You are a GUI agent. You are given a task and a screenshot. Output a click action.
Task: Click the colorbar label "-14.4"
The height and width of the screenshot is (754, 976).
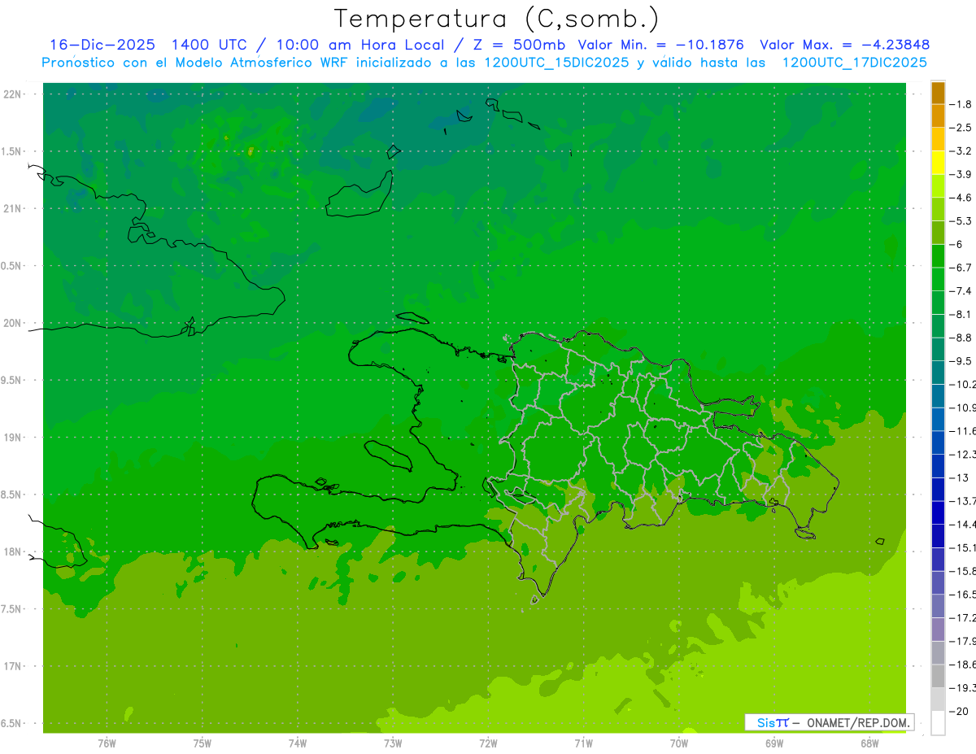tap(964, 524)
